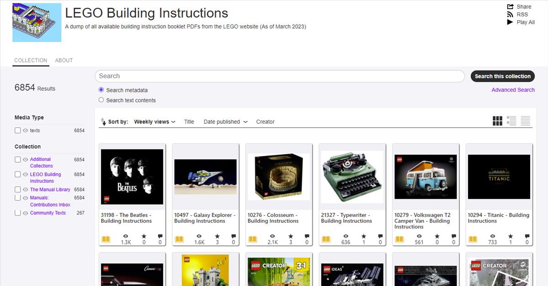Switch to extended list view

(x=511, y=121)
